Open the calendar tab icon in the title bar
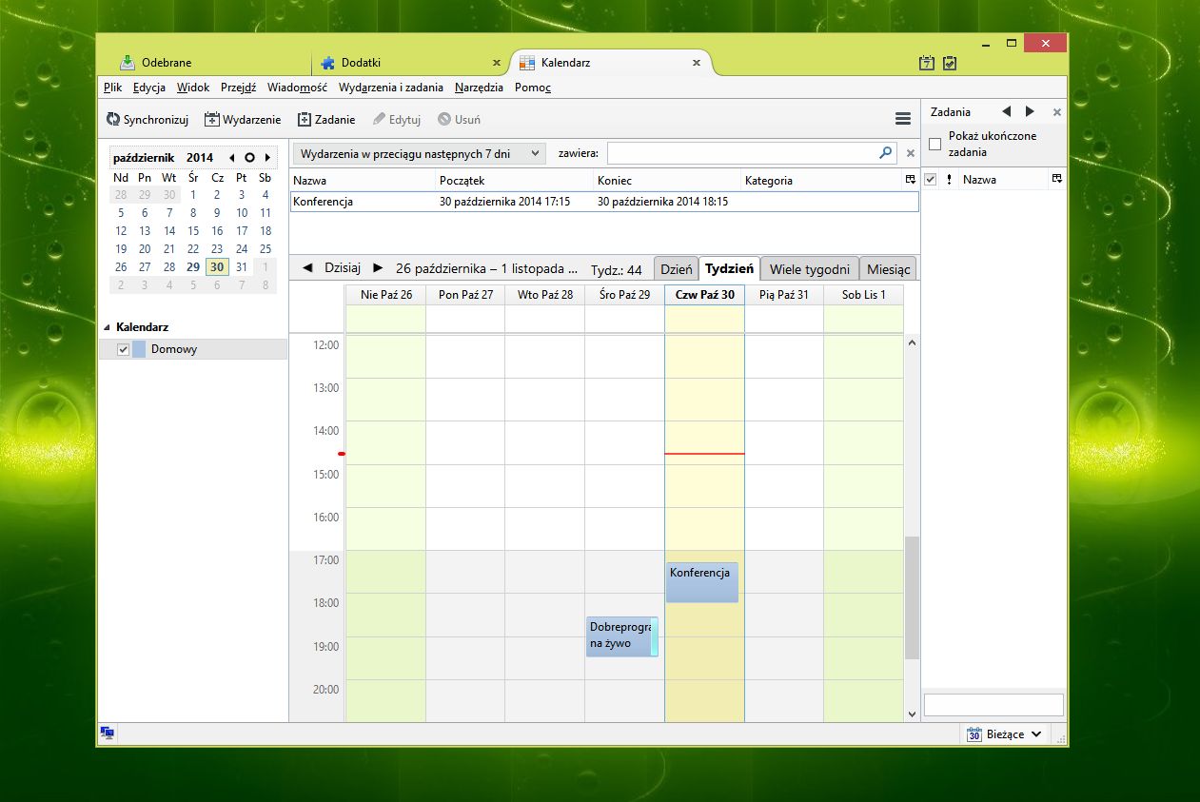This screenshot has height=802, width=1200. pos(927,63)
